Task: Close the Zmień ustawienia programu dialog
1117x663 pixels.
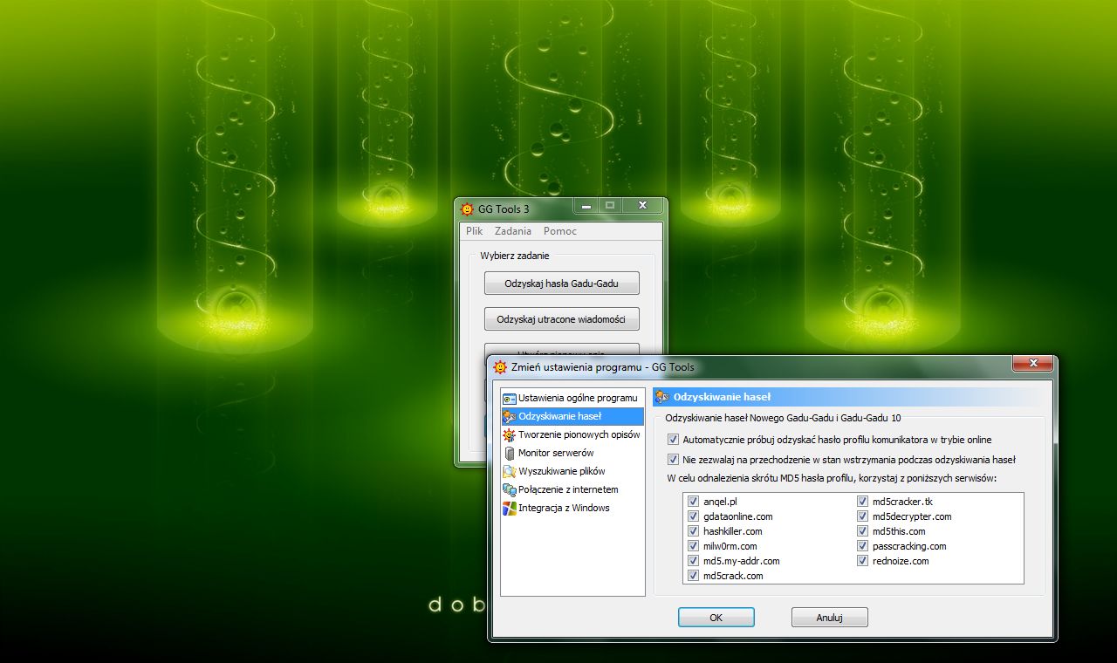Action: point(1033,363)
